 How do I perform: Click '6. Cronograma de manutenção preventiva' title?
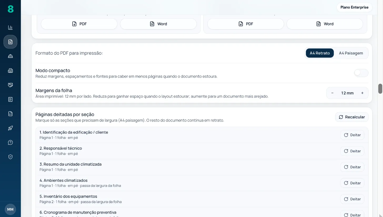[78, 213]
